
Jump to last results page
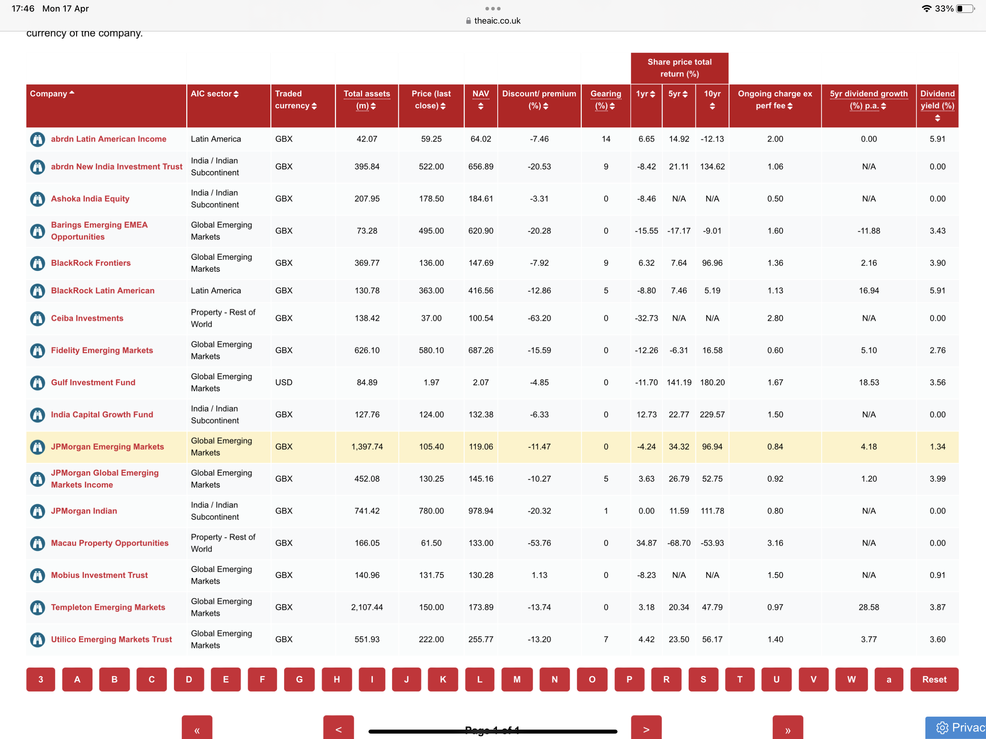pos(788,728)
